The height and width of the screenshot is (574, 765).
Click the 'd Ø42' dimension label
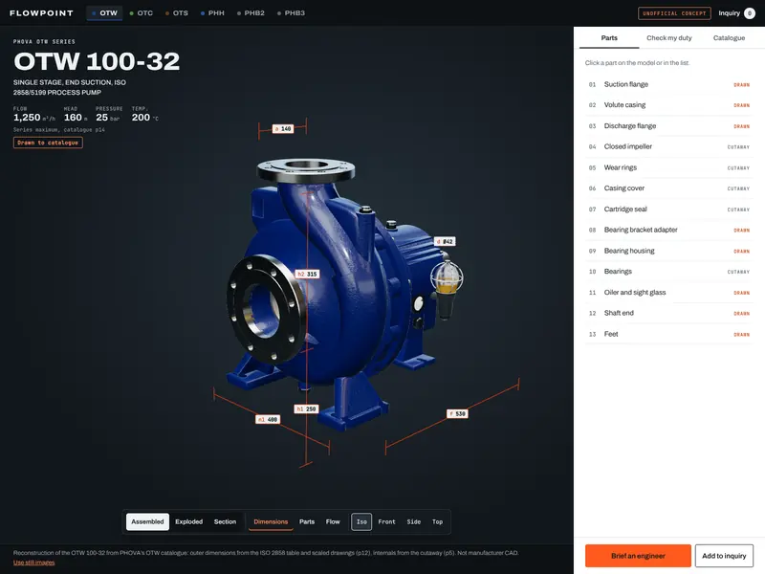445,241
